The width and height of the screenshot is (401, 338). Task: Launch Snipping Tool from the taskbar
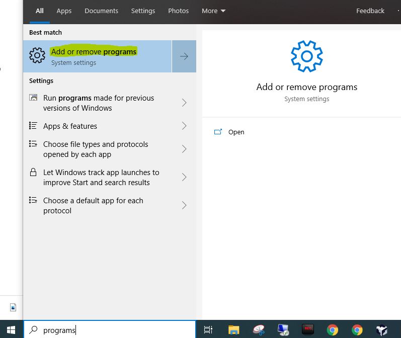tap(259, 330)
